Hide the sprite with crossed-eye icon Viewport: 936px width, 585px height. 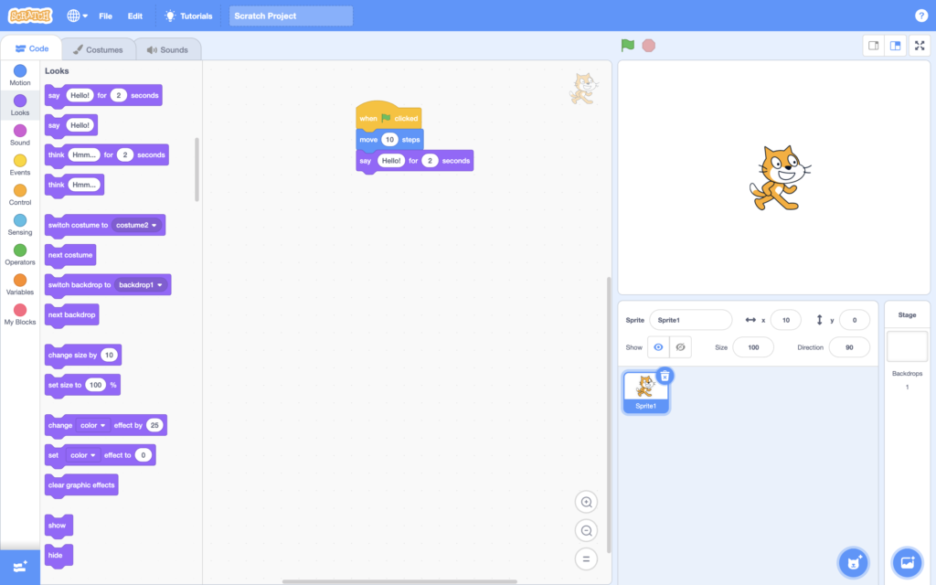pos(681,347)
